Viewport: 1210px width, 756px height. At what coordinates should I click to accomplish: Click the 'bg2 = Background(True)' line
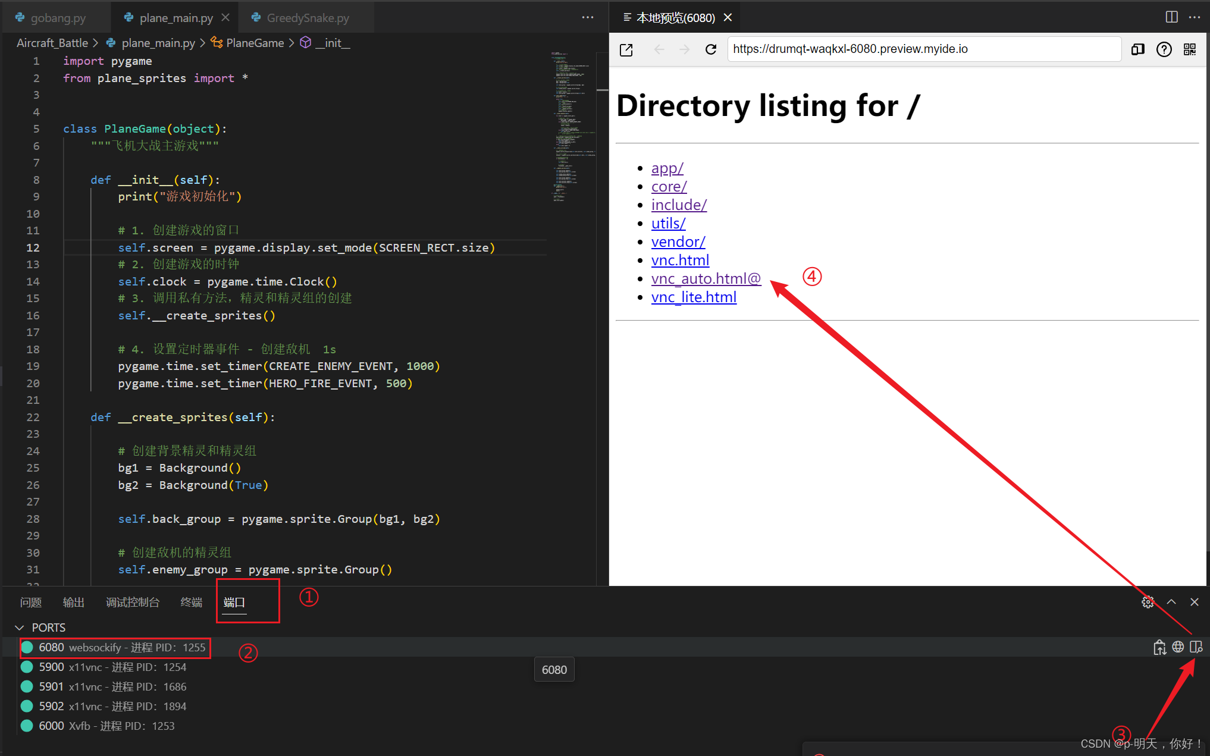pos(193,485)
